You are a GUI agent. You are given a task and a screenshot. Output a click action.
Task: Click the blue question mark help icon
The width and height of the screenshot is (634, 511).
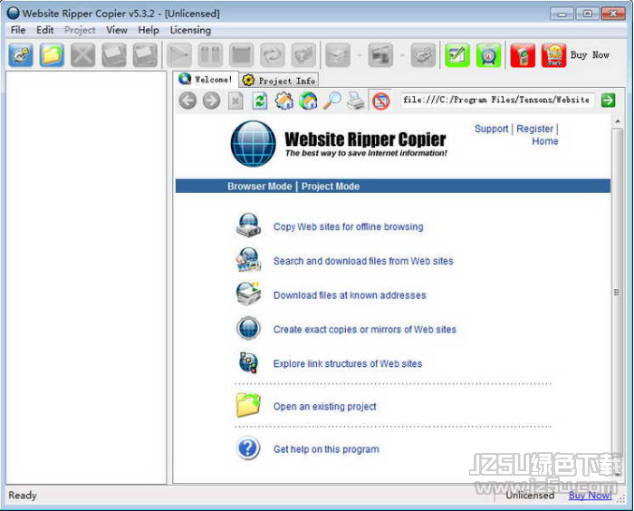click(x=248, y=448)
